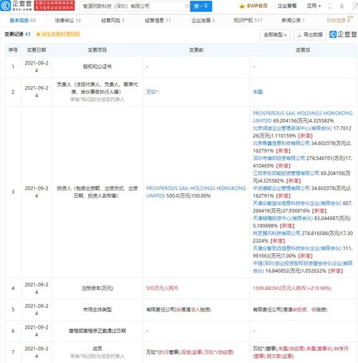Open PROSPEROUS SAIL HOLDINGS link in 变更后 column

click(302, 117)
